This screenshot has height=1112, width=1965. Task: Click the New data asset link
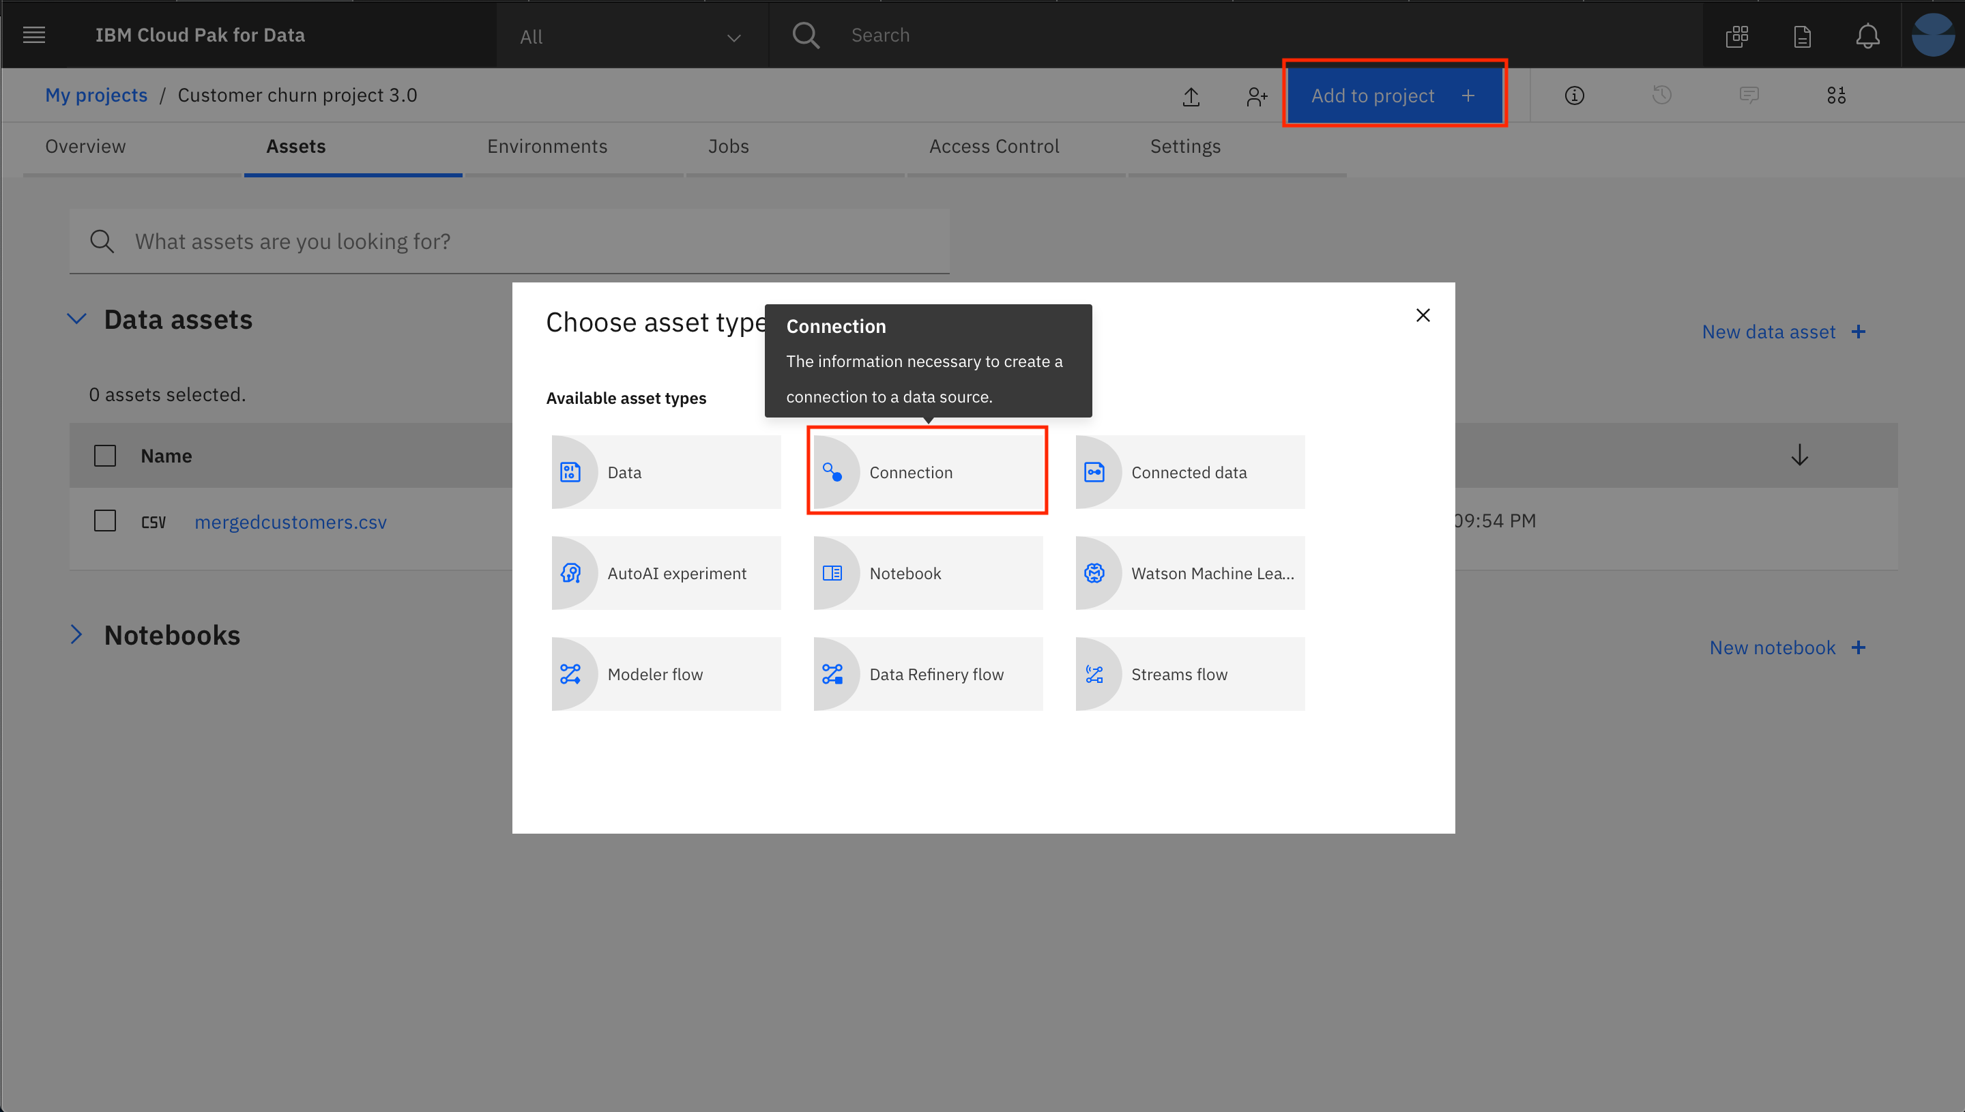coord(1768,331)
